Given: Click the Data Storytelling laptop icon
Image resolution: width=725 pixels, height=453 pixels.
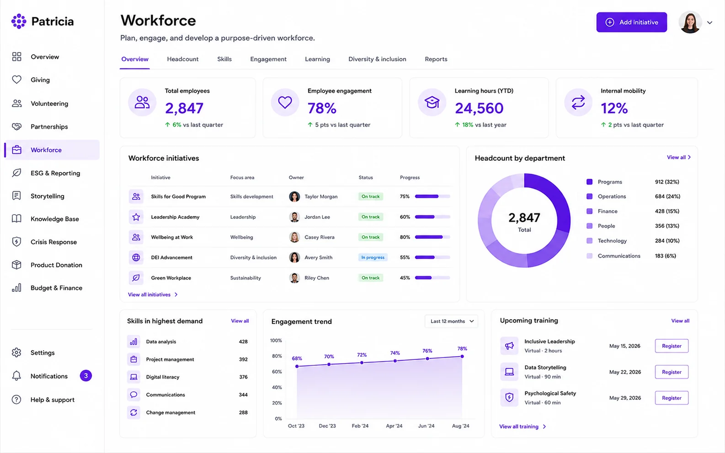Looking at the screenshot, I should 509,372.
